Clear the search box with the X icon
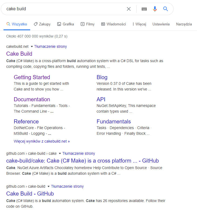The width and height of the screenshot is (197, 212). coord(129,9)
